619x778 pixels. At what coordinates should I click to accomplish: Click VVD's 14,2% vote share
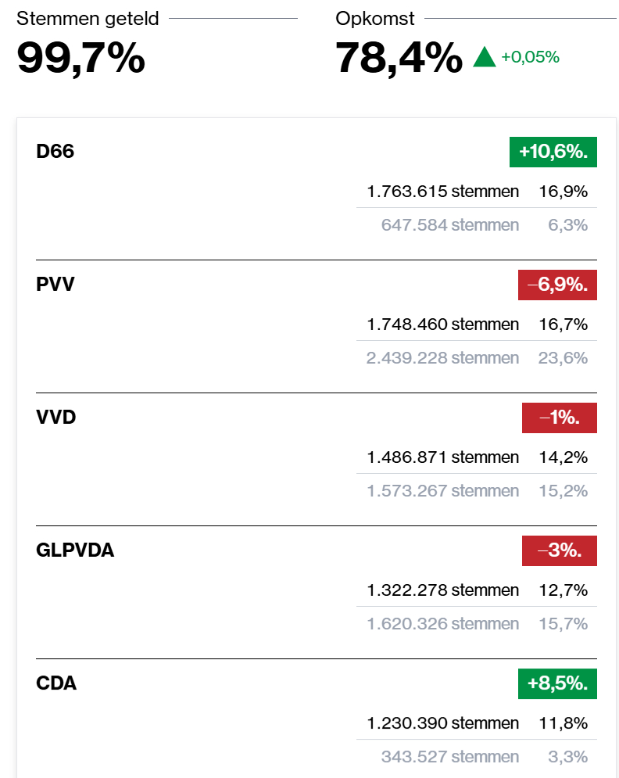(x=563, y=457)
